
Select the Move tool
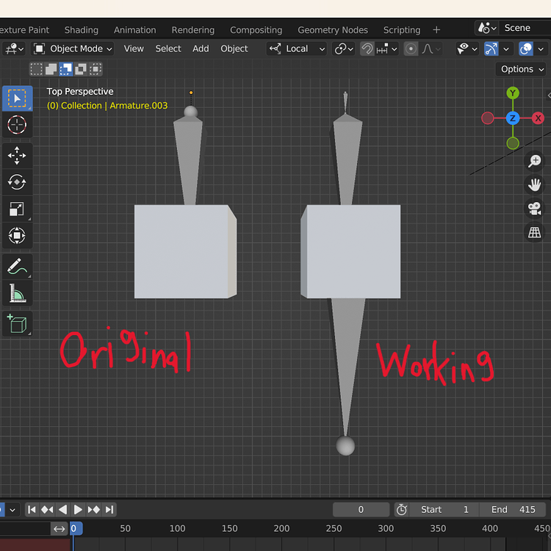(x=17, y=155)
